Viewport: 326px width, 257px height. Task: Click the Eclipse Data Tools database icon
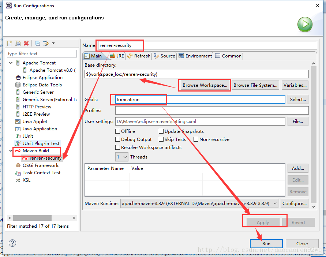coord(18,85)
